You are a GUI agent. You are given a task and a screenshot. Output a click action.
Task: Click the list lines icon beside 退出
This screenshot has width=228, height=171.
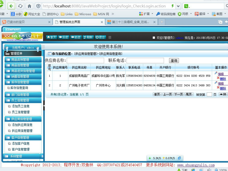pyautogui.click(x=110, y=37)
